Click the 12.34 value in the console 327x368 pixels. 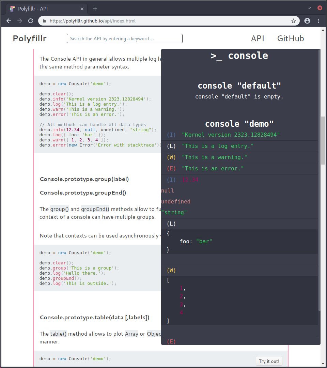coord(190,180)
